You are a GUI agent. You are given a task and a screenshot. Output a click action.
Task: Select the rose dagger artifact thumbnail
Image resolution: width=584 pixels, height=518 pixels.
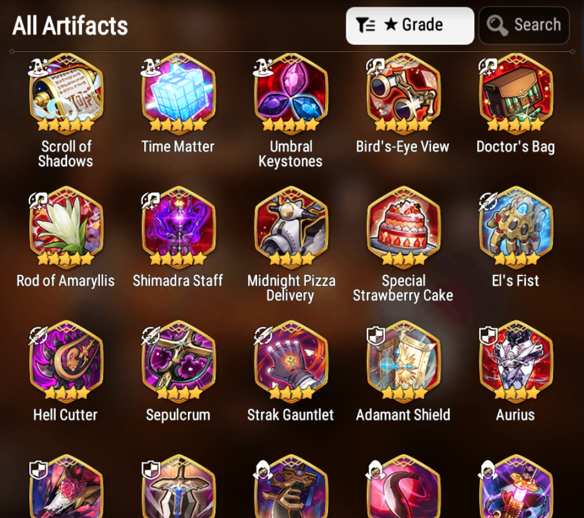(x=65, y=486)
